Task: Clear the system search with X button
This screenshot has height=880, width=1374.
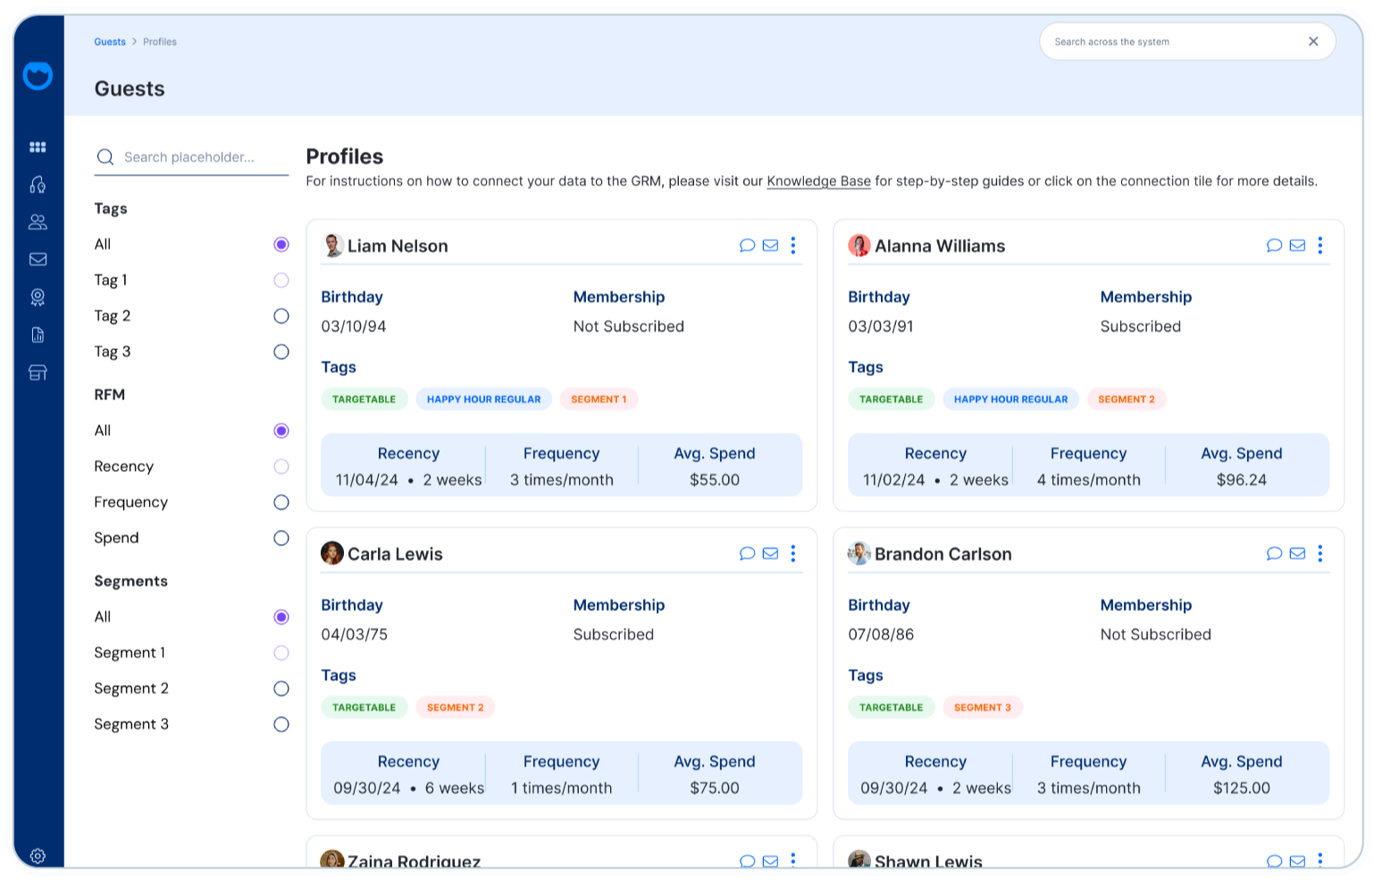Action: [1313, 41]
